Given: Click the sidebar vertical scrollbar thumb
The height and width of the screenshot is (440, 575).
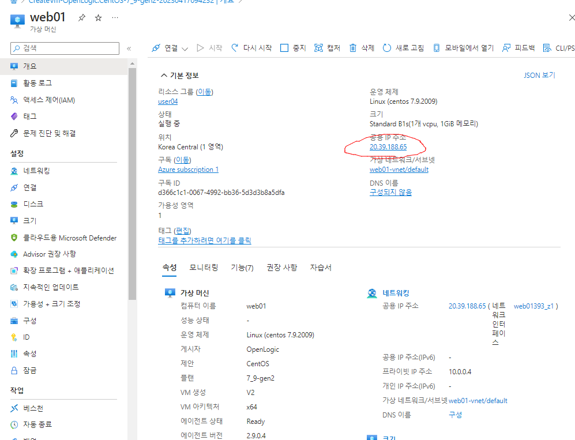Looking at the screenshot, I should click(x=133, y=184).
